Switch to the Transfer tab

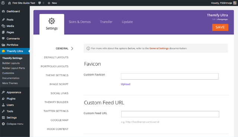tap(106, 22)
